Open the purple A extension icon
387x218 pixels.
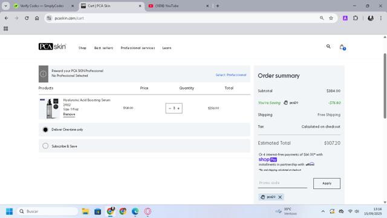345,18
